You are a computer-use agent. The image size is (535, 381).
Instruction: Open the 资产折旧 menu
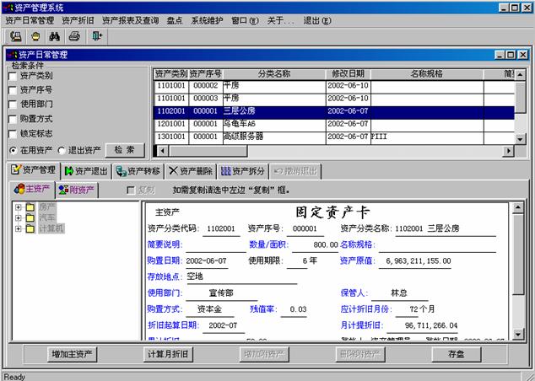coord(77,19)
